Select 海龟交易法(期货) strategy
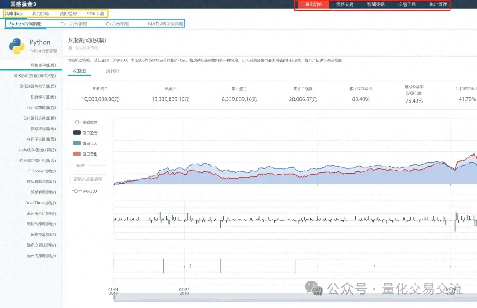477x308 pixels. 42,245
